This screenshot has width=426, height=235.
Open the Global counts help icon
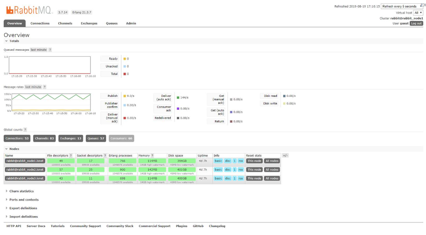pyautogui.click(x=25, y=129)
